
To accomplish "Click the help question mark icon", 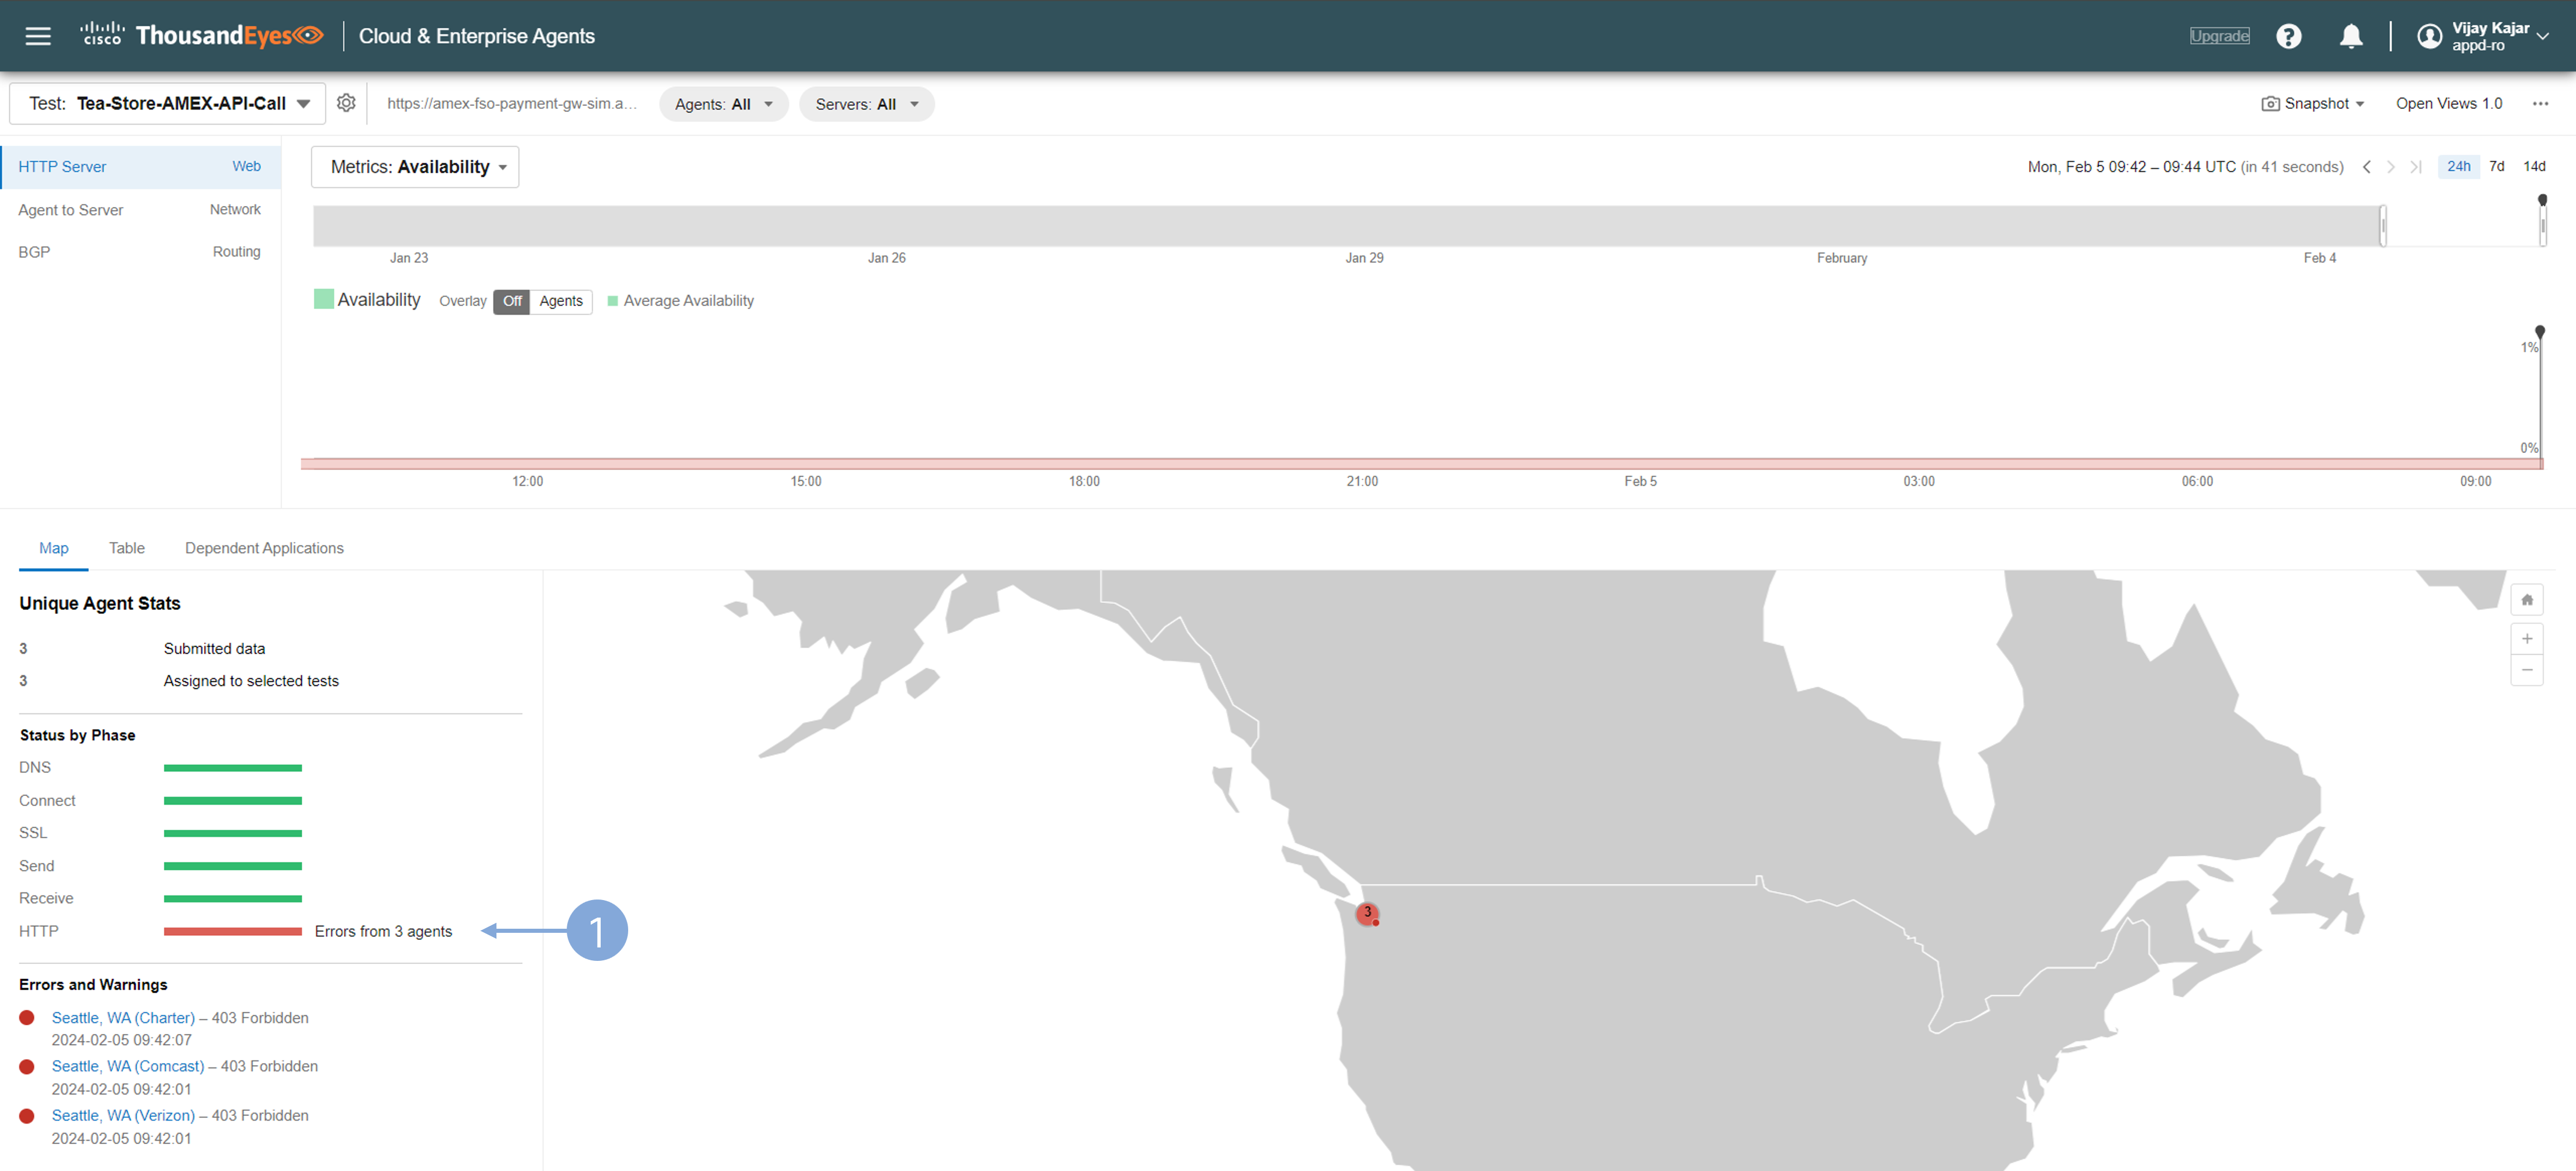I will click(2288, 36).
